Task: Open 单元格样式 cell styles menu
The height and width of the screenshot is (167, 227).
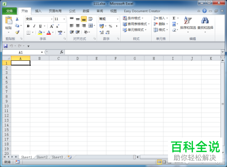Action: [134, 30]
